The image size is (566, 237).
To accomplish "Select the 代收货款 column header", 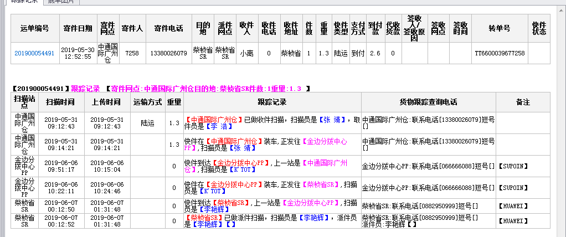I will [393, 28].
